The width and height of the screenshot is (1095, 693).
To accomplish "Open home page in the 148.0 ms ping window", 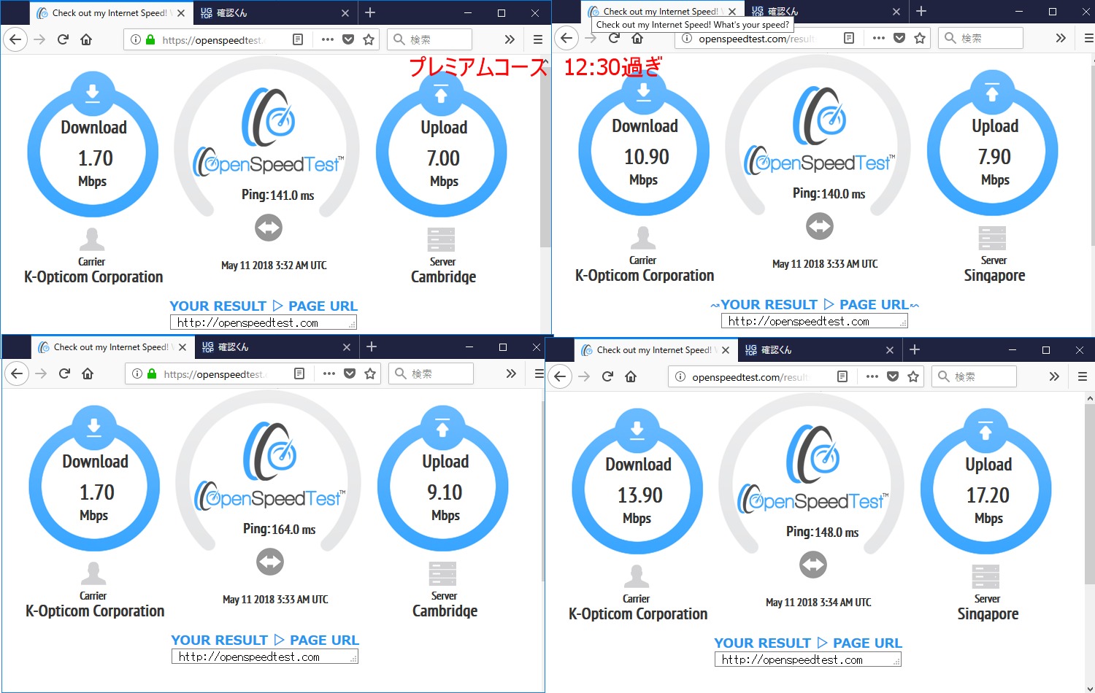I will pos(631,376).
